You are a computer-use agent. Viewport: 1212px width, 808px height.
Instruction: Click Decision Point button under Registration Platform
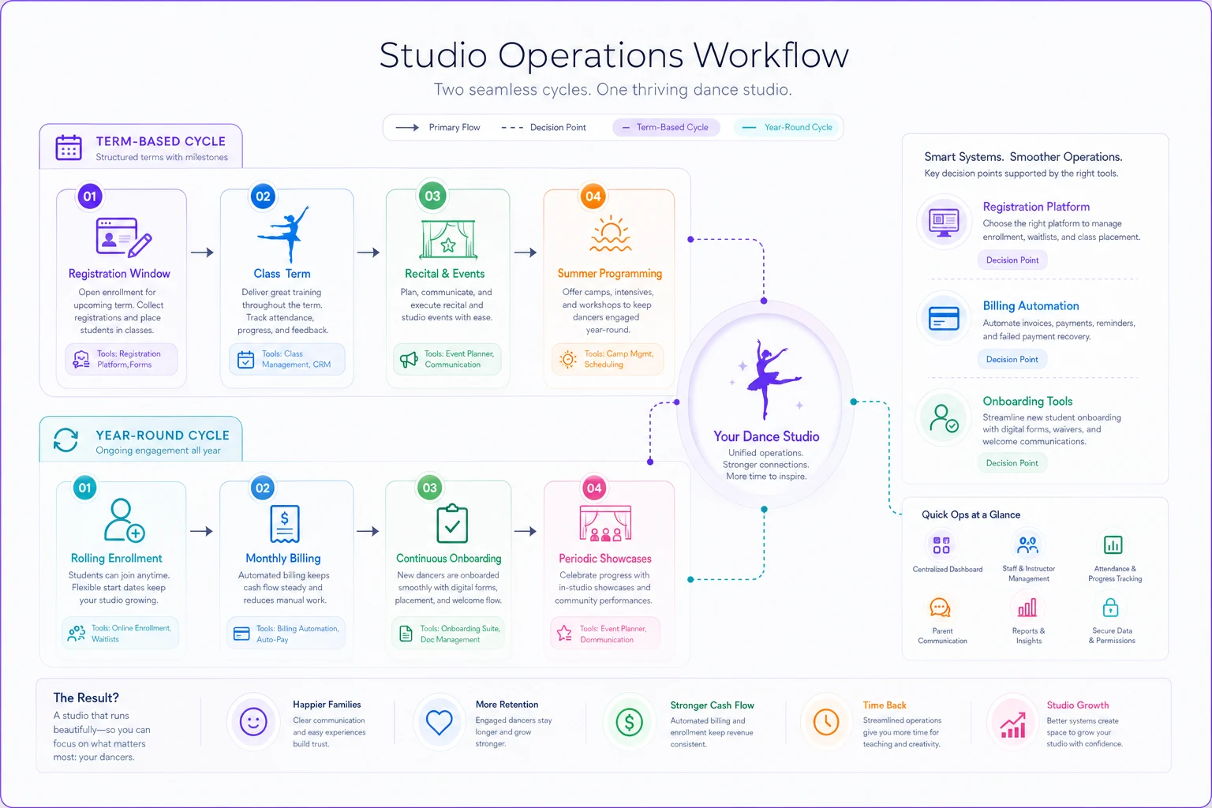point(1012,260)
